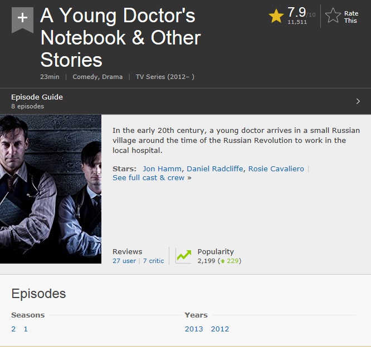The width and height of the screenshot is (371, 347).
Task: Click the gold rating star icon
Action: [276, 16]
